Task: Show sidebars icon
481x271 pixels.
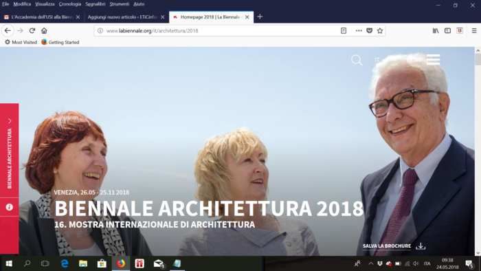Action: (x=447, y=31)
